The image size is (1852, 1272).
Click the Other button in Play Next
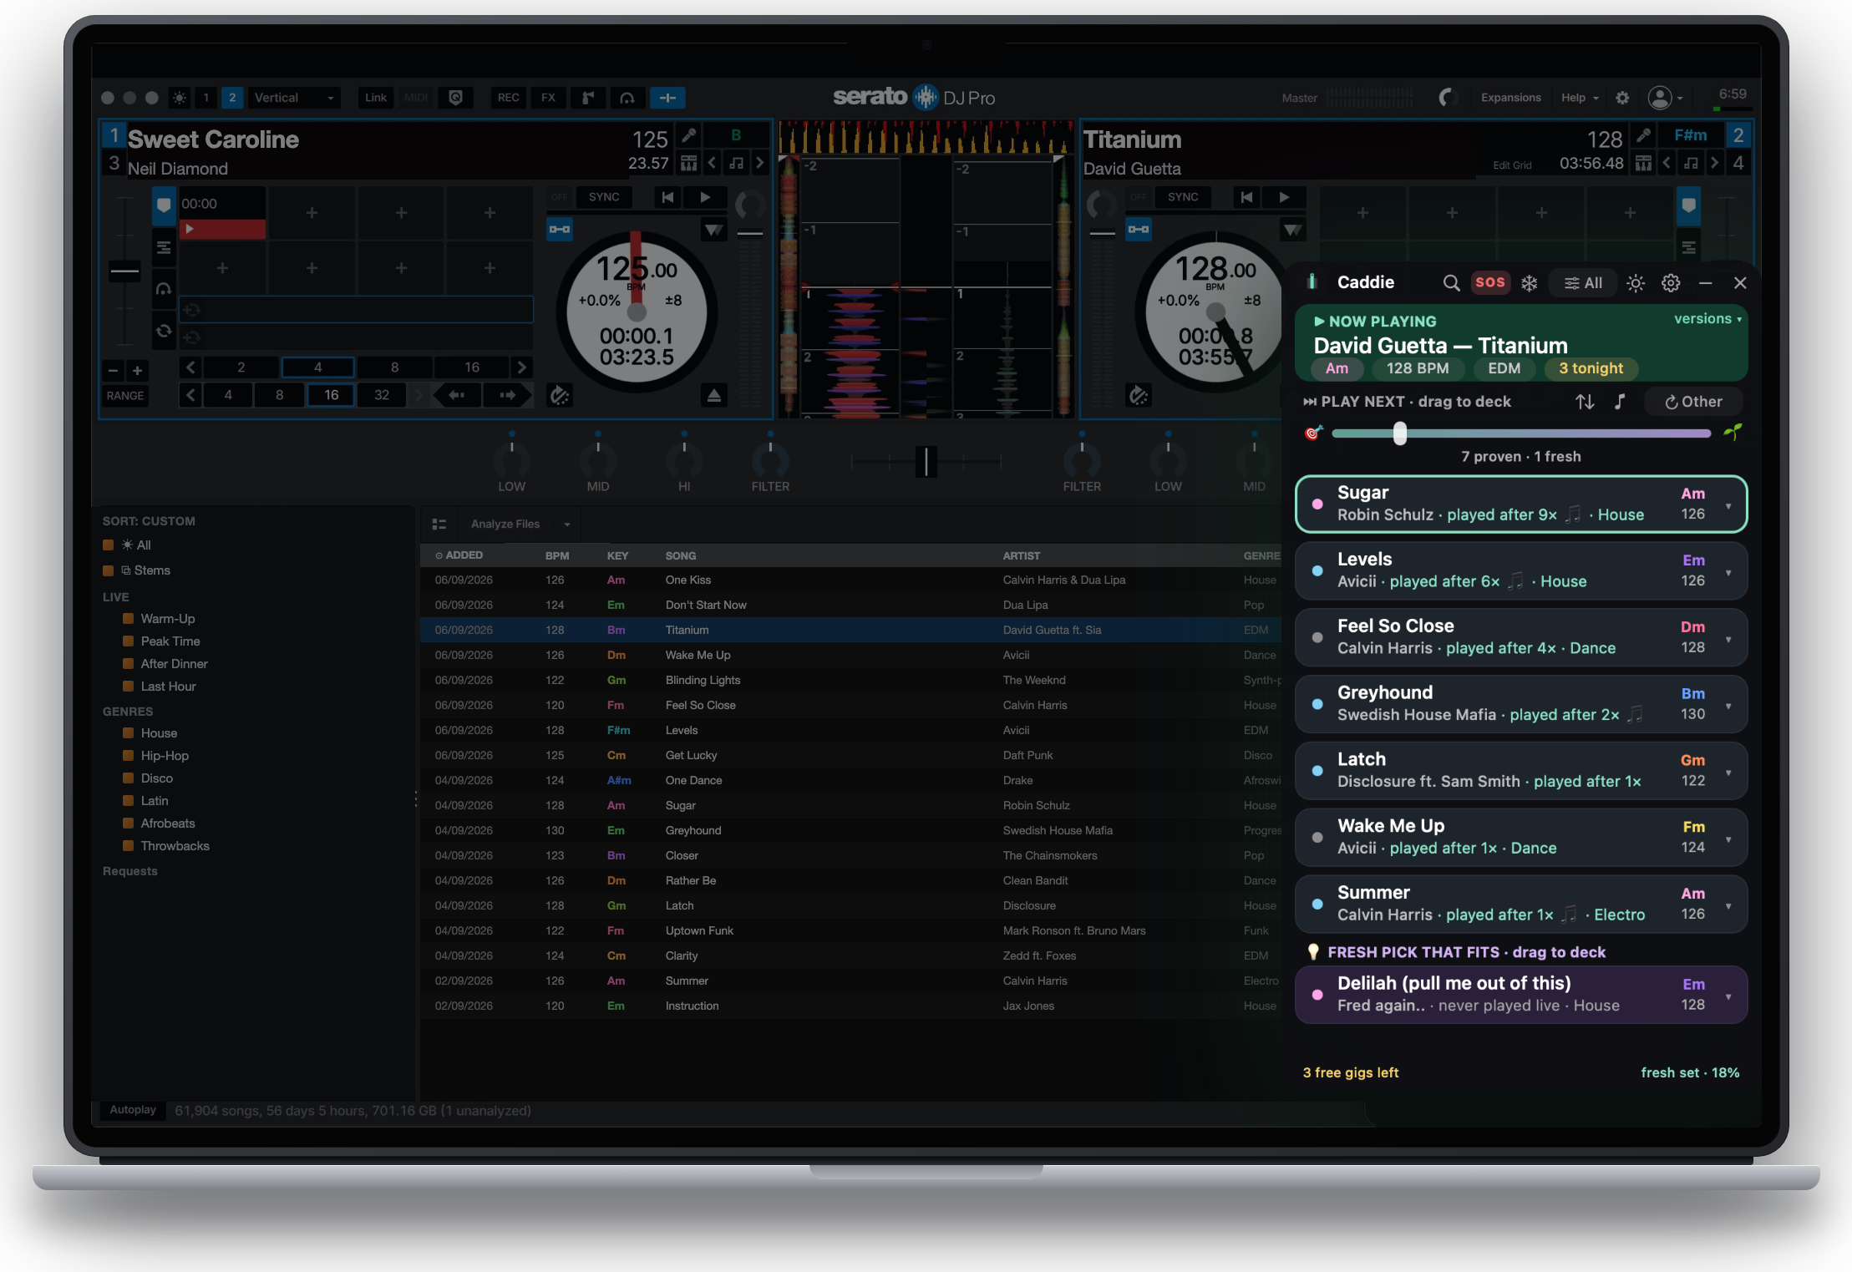pyautogui.click(x=1693, y=402)
